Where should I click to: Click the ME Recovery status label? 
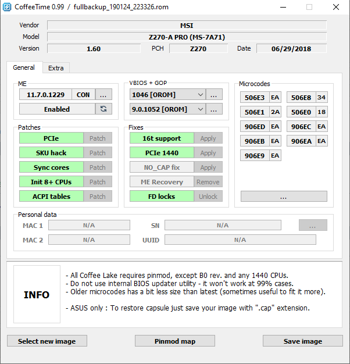coord(162,182)
